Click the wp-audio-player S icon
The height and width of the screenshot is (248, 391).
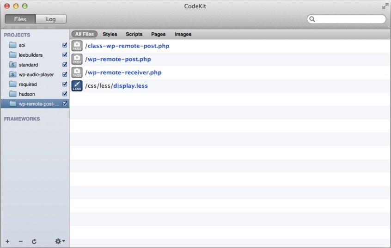(x=13, y=74)
